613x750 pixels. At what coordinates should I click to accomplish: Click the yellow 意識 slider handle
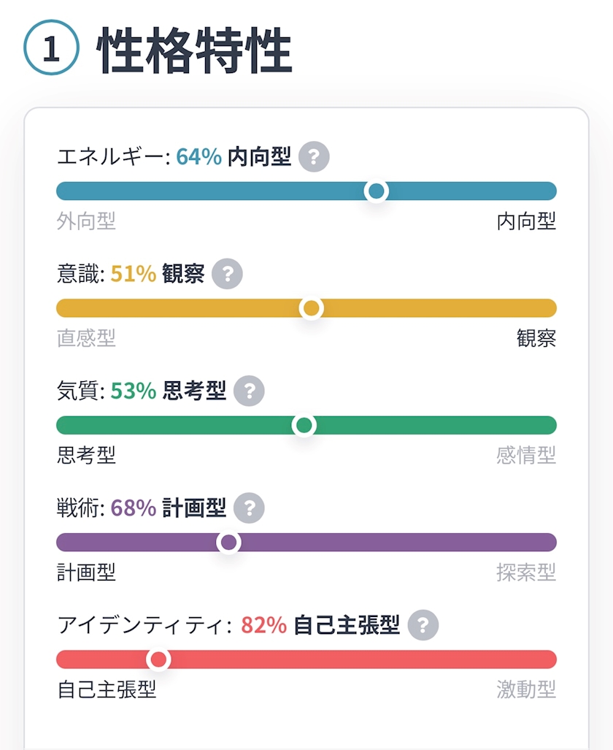click(x=312, y=308)
